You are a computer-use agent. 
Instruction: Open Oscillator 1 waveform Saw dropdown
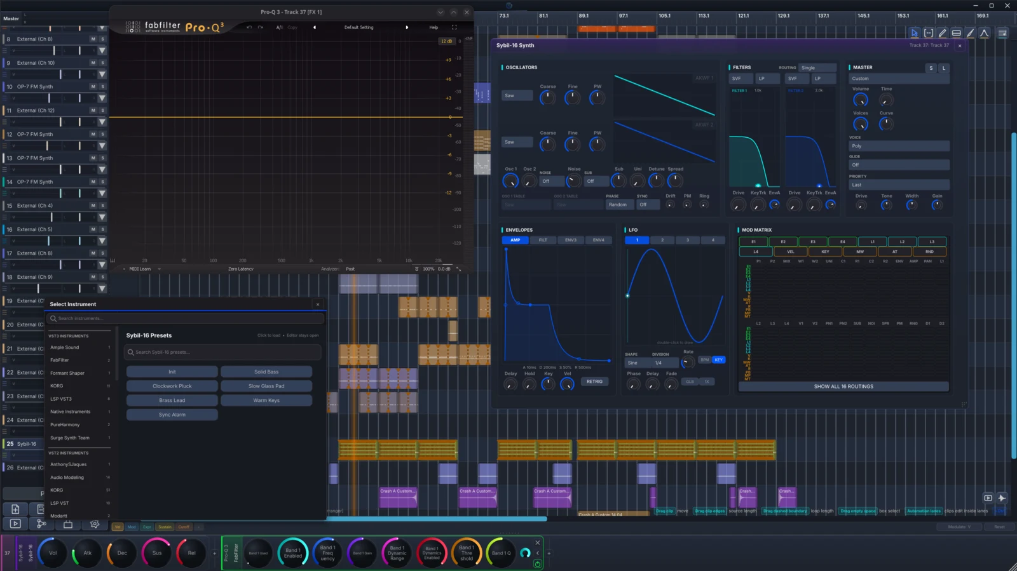click(517, 96)
